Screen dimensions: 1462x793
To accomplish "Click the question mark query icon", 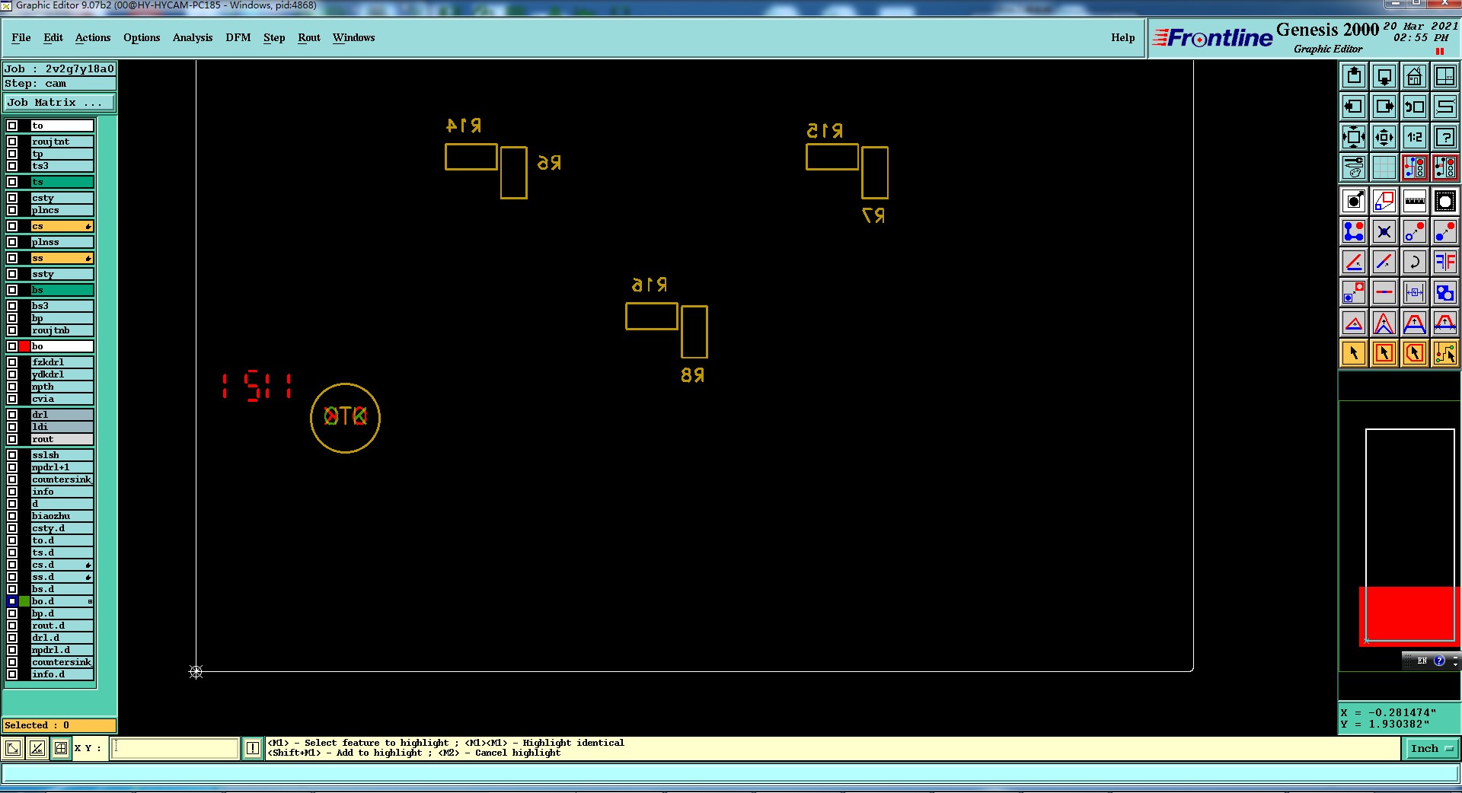I will point(1445,137).
